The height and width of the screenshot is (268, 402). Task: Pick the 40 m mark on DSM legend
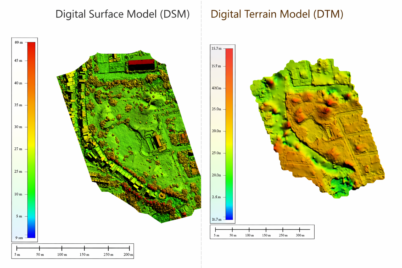(x=18, y=83)
